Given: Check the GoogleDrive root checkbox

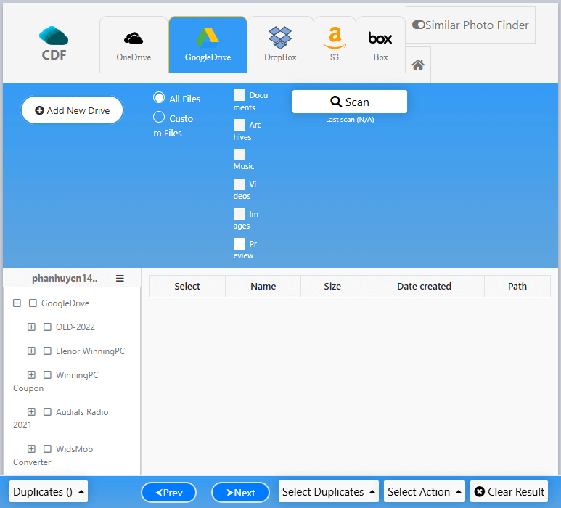Looking at the screenshot, I should [x=33, y=303].
